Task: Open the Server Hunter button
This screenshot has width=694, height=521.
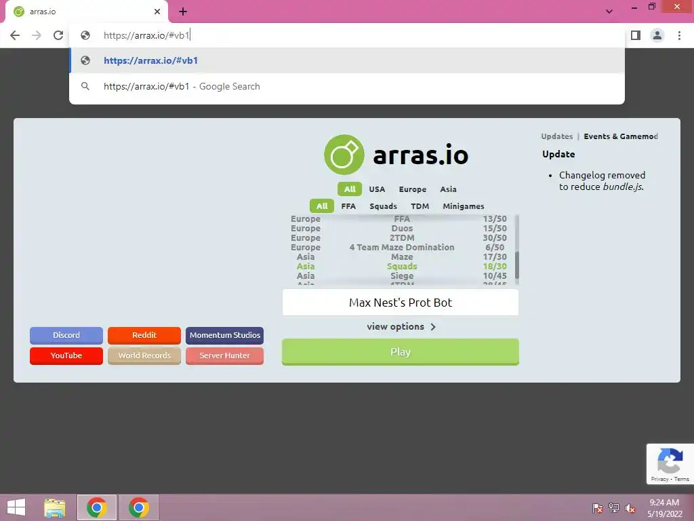Action: click(225, 355)
